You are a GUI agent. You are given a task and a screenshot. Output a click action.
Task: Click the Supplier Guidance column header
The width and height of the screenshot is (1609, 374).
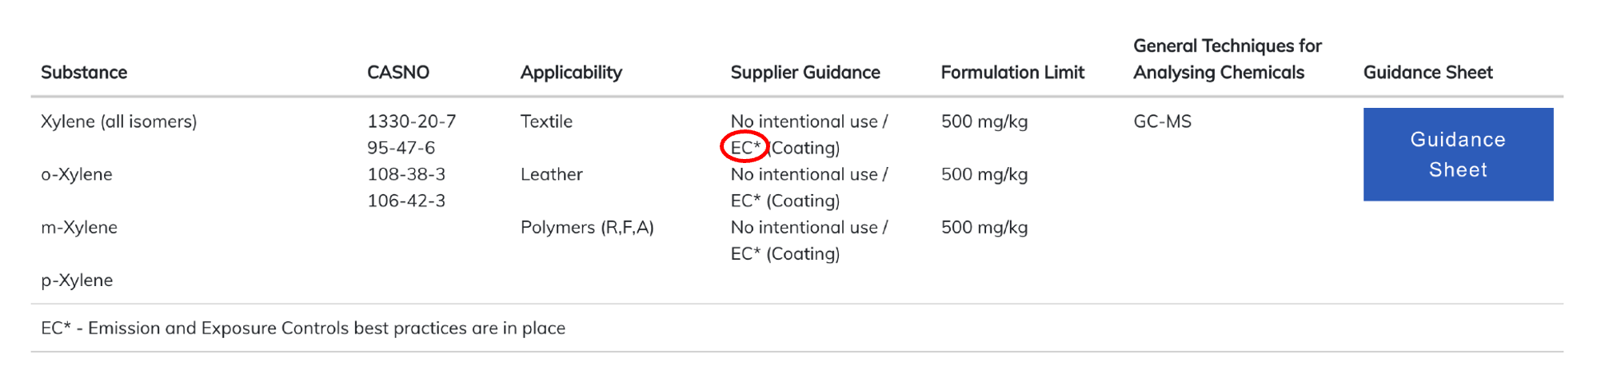(x=805, y=73)
